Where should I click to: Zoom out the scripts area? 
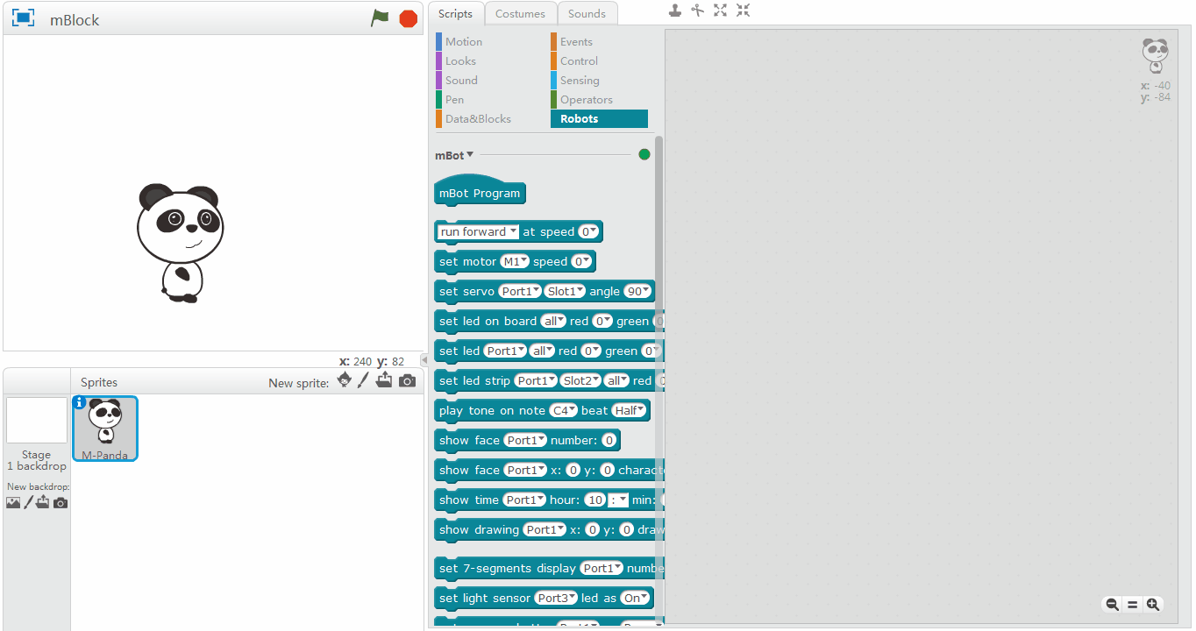click(x=1112, y=605)
